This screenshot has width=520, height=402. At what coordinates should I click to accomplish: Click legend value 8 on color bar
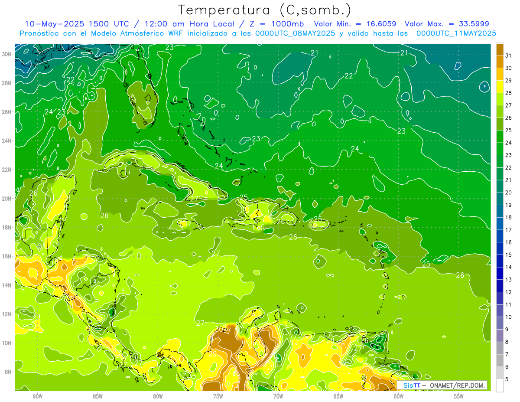[507, 342]
